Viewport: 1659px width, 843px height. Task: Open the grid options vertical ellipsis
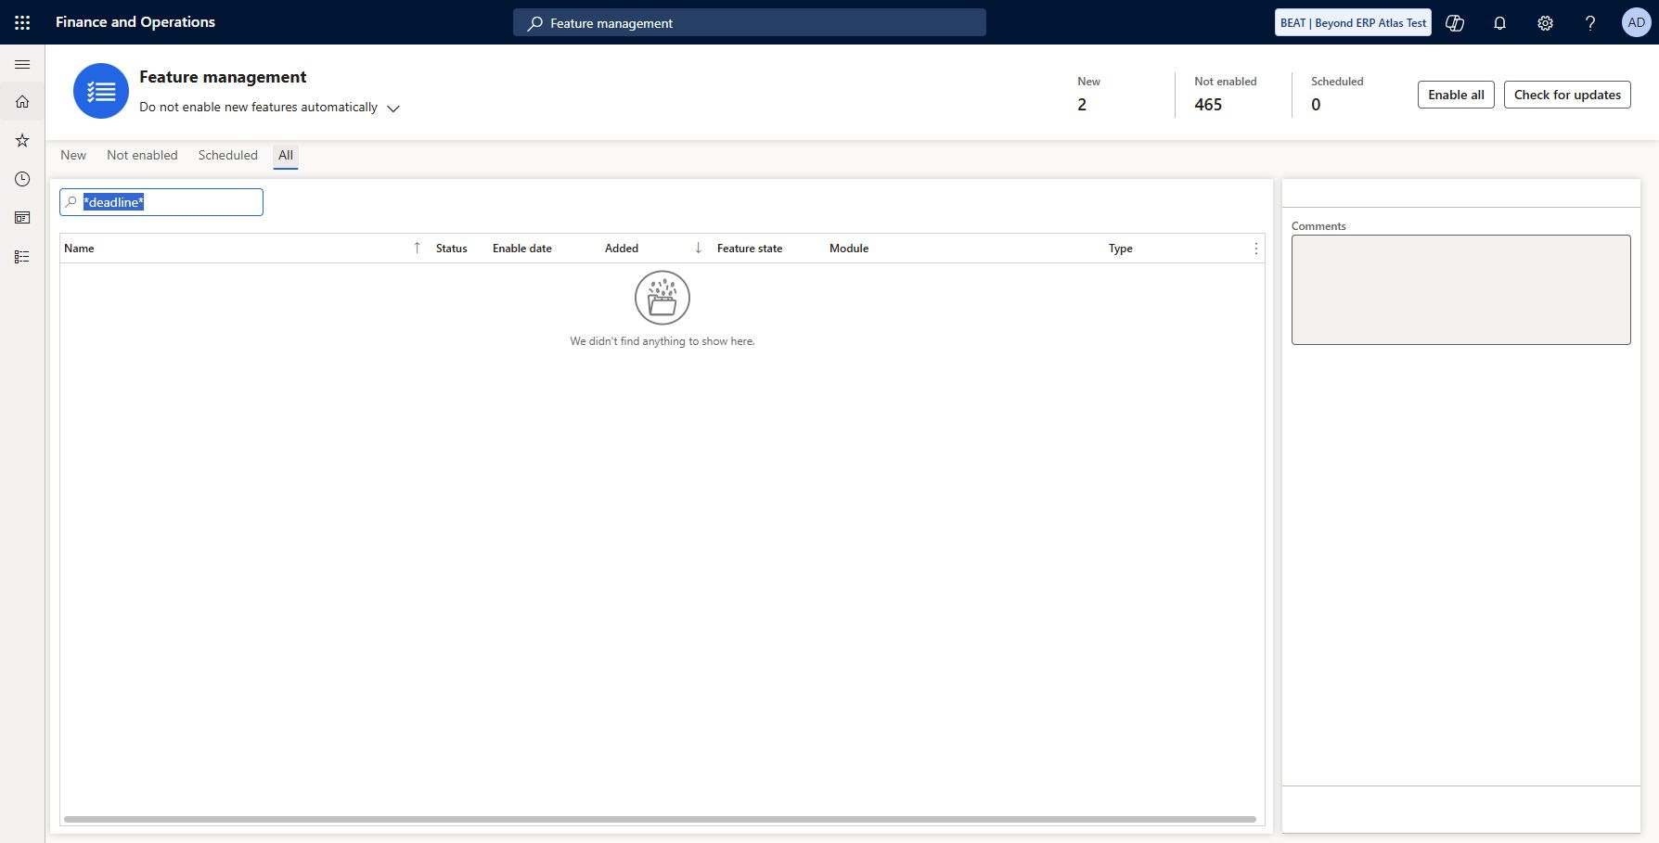pyautogui.click(x=1256, y=249)
